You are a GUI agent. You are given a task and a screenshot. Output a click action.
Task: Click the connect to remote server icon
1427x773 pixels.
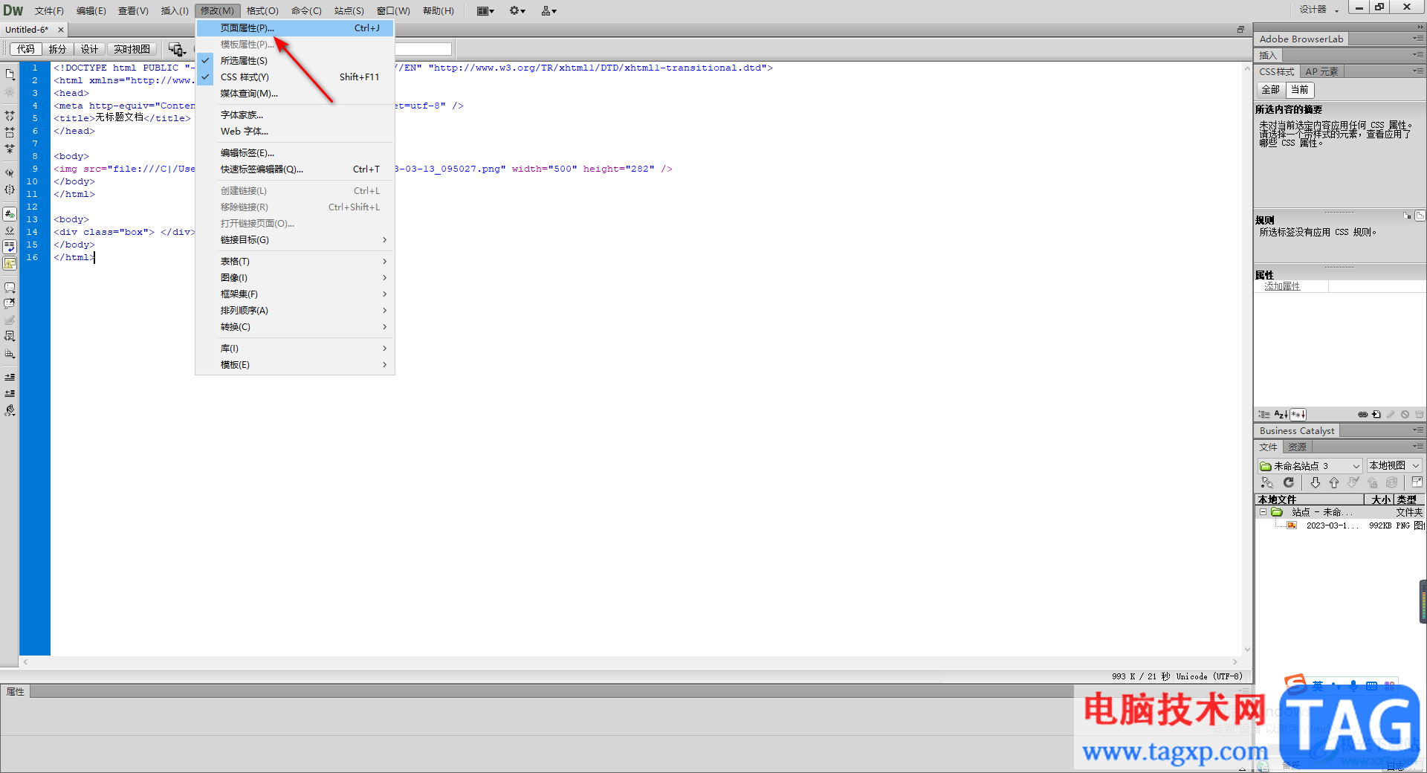1267,482
